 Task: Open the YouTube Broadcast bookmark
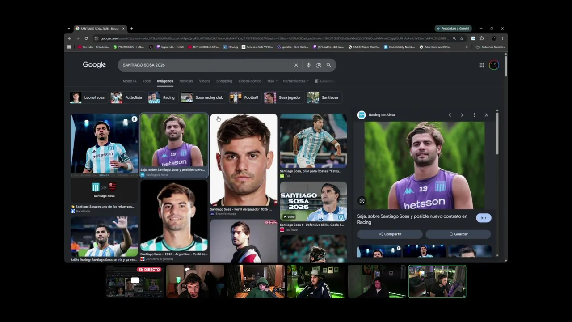pos(93,47)
